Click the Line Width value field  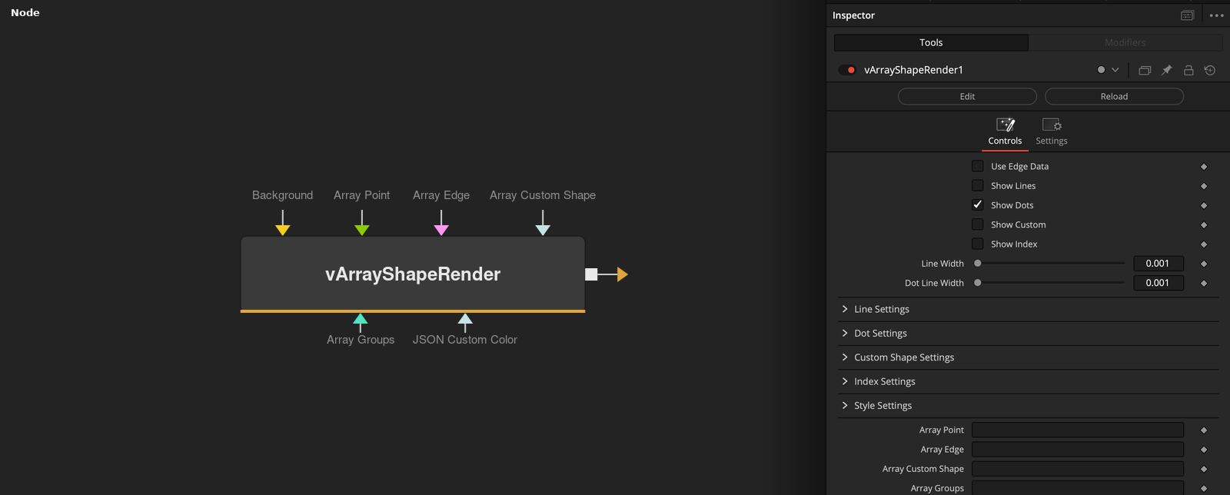pos(1159,264)
